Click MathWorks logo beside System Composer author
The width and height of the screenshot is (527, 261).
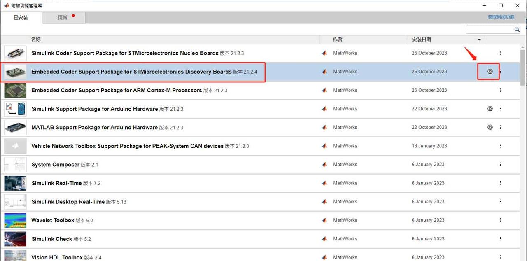(x=324, y=165)
